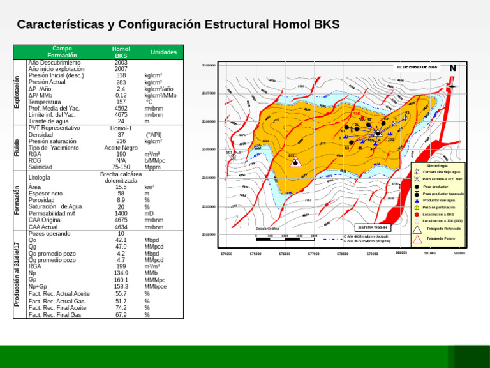Click the 'Simbología' legend heading

pos(437,166)
